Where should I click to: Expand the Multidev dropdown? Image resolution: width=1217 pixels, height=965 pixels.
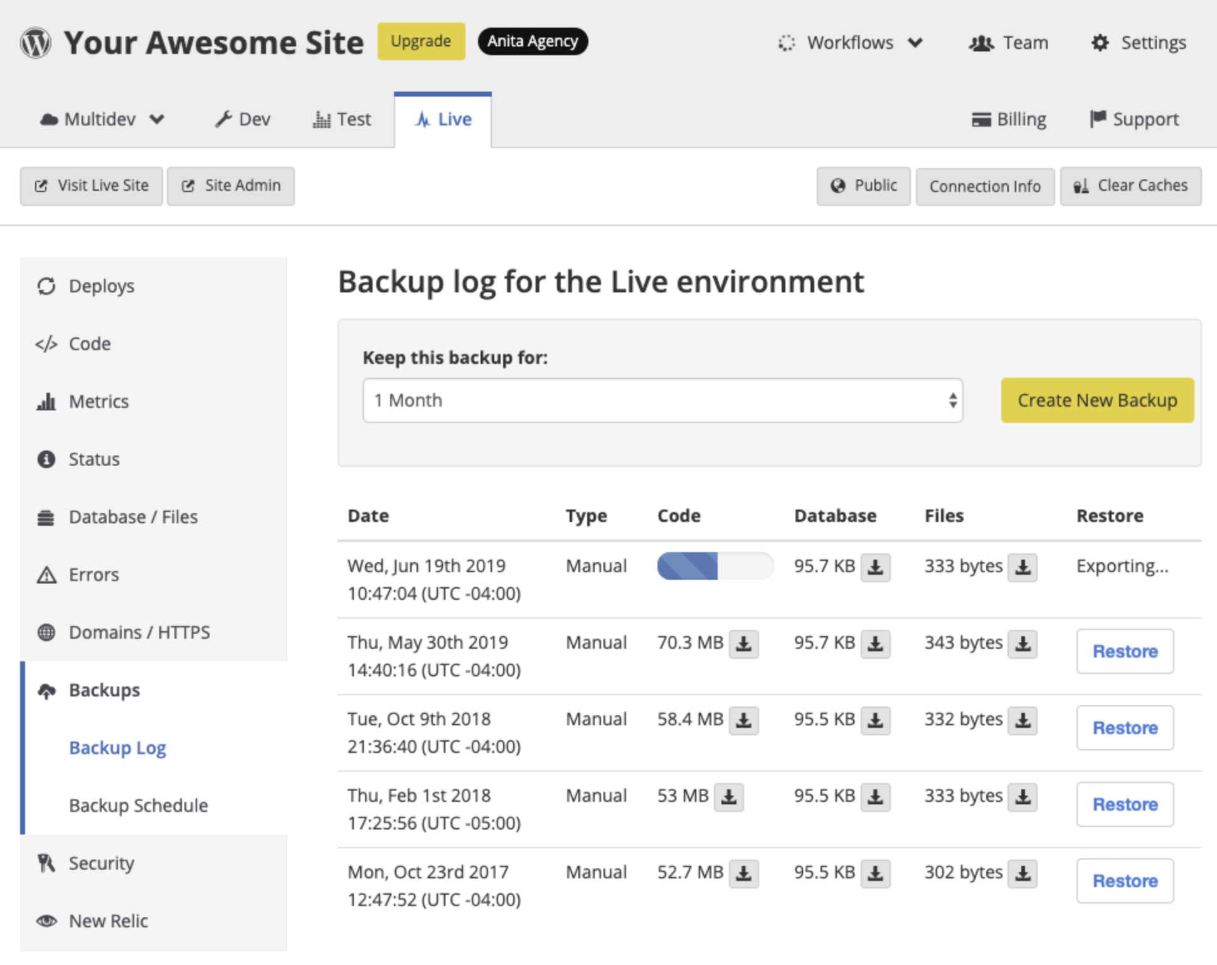click(101, 119)
